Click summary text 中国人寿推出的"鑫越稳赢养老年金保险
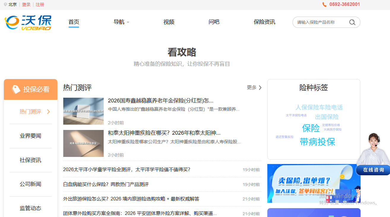 173,109
